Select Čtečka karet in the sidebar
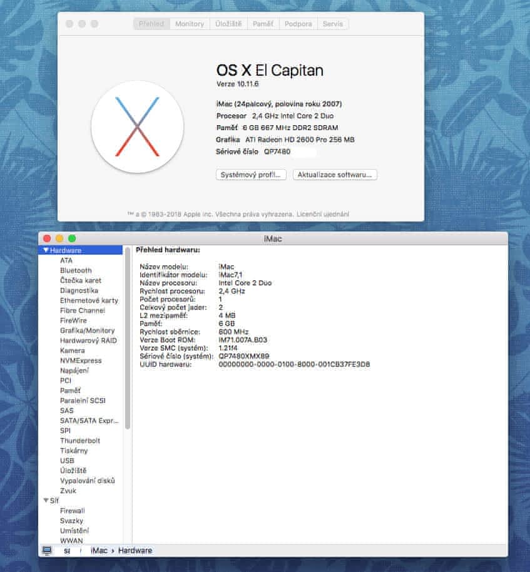Viewport: 530px width, 572px height. pyautogui.click(x=81, y=280)
